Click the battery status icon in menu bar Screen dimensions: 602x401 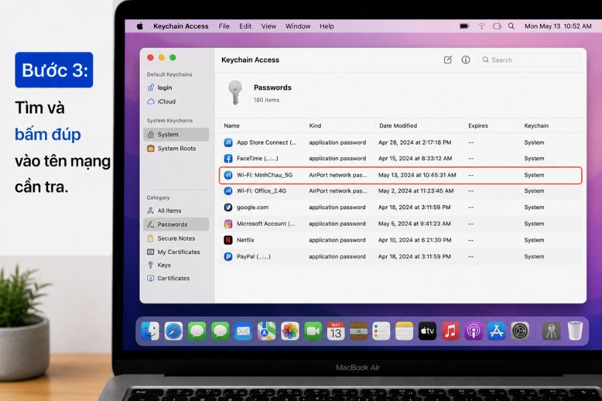coord(465,26)
